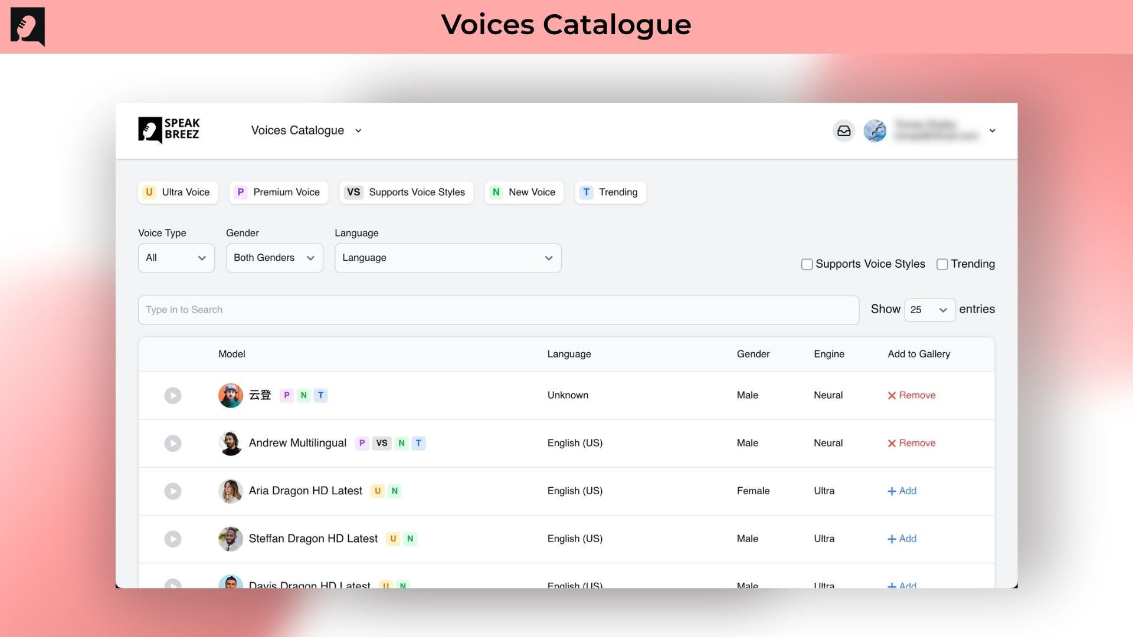Change Show entries from 25

tap(929, 310)
